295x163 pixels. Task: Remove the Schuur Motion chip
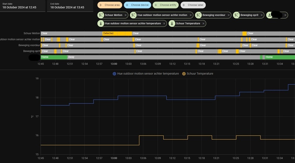click(125, 15)
